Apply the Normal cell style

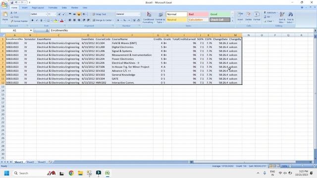pyautogui.click(x=176, y=14)
